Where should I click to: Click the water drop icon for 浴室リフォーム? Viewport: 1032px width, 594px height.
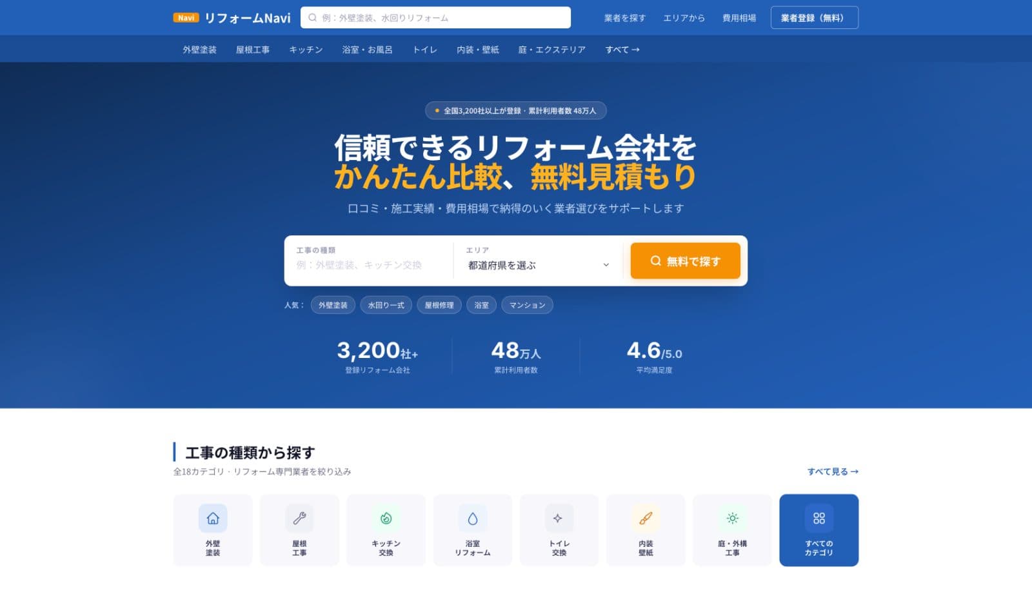coord(473,518)
